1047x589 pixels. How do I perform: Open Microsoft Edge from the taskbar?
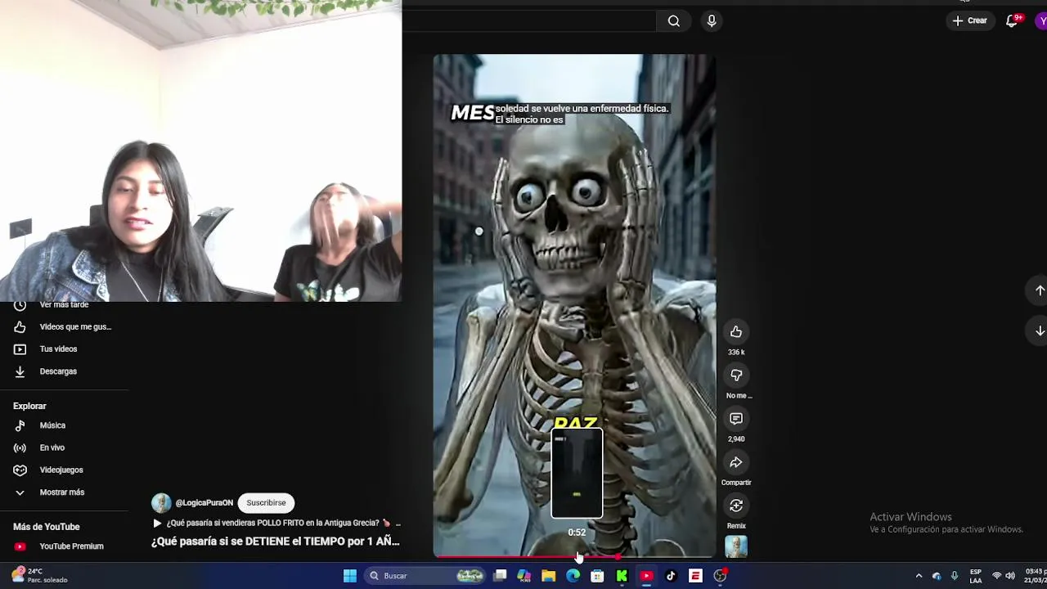573,576
